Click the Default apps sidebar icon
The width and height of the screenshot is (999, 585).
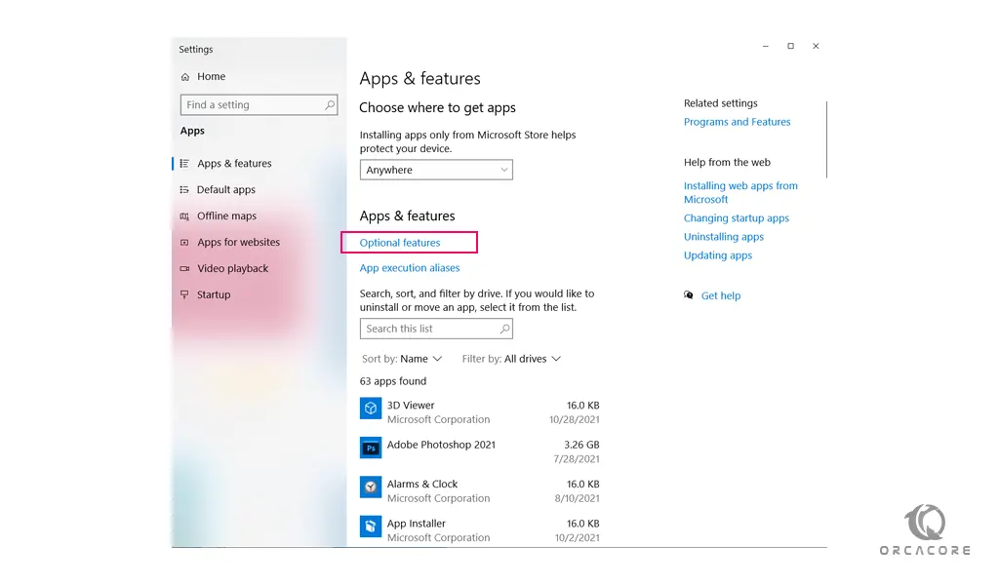184,190
